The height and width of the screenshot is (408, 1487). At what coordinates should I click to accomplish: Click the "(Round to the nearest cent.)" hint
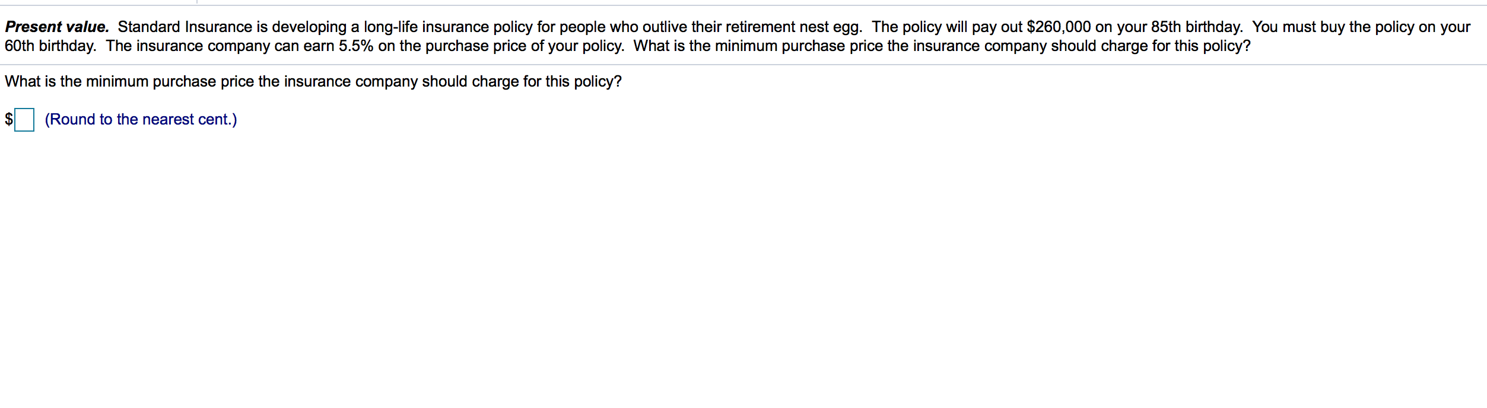pyautogui.click(x=141, y=120)
